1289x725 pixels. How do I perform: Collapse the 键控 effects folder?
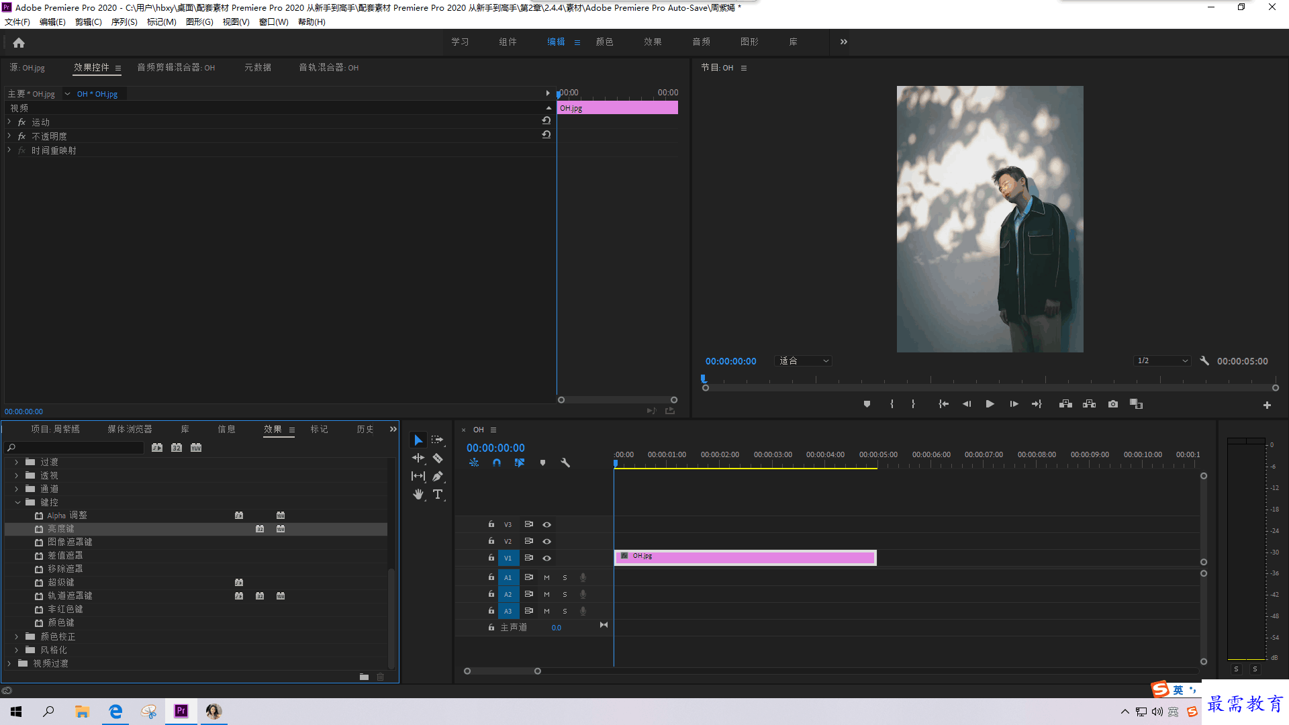click(x=17, y=503)
